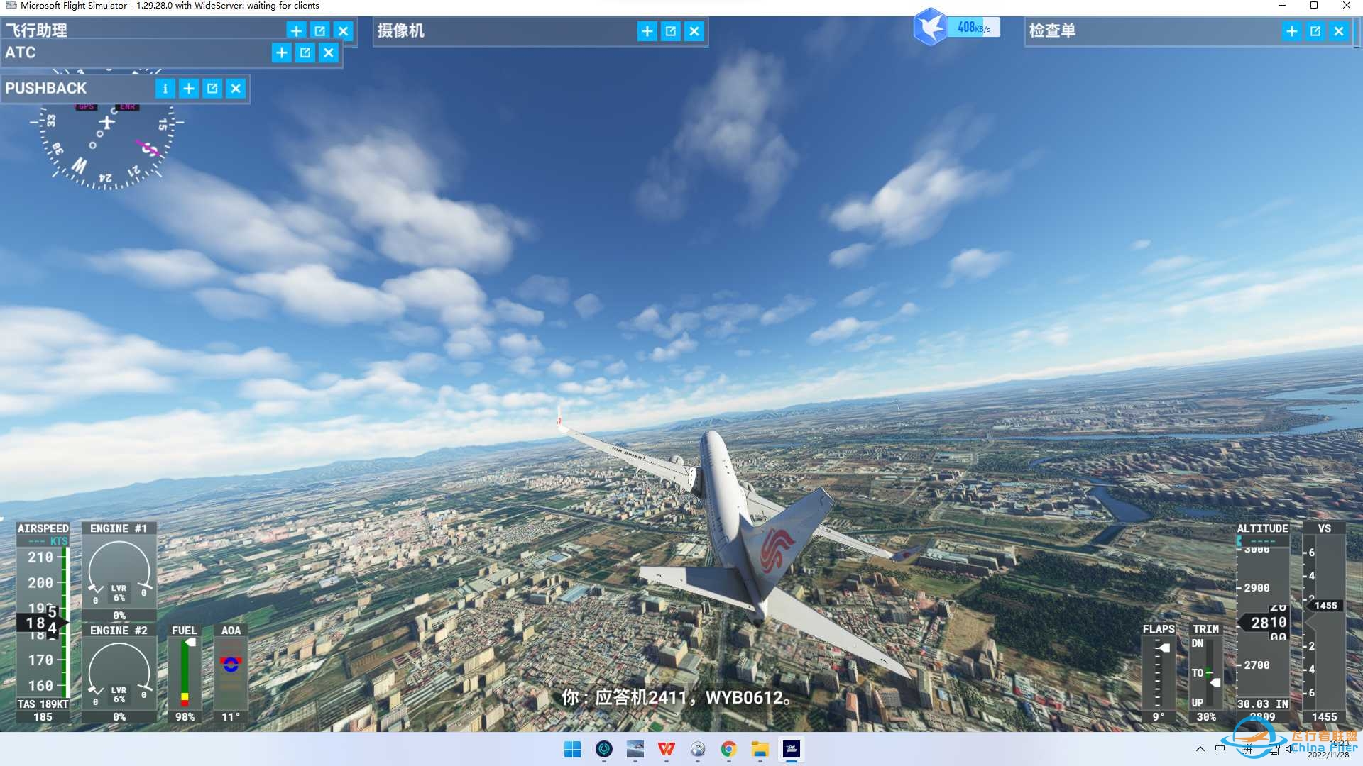Expand the ATC panel with its plus icon
The image size is (1363, 766).
pyautogui.click(x=281, y=52)
